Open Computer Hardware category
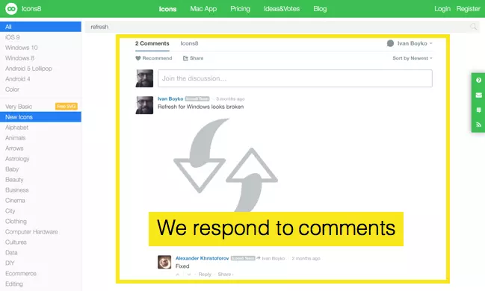 (31, 232)
